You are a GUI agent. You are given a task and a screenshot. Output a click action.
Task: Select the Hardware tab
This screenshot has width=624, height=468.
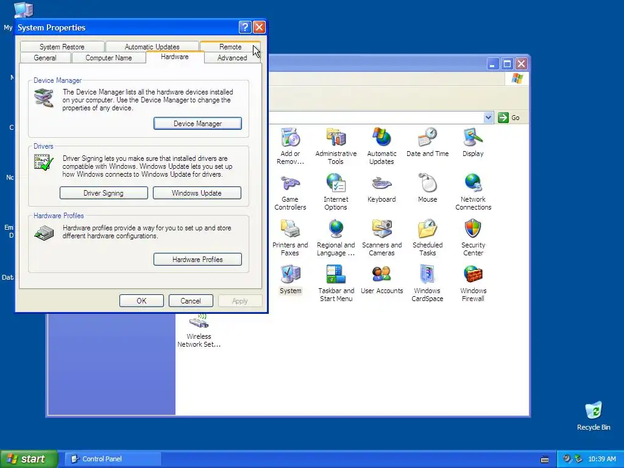(x=175, y=57)
